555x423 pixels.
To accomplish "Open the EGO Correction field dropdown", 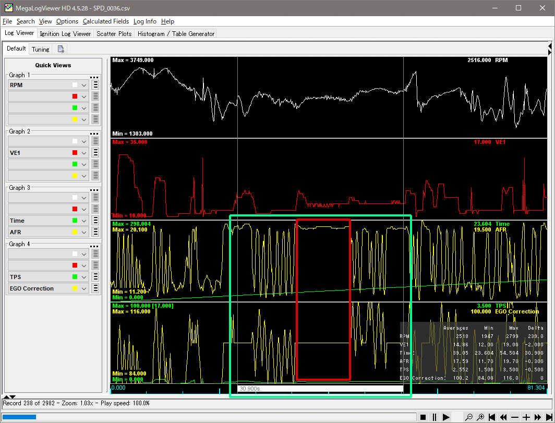I will [x=83, y=288].
